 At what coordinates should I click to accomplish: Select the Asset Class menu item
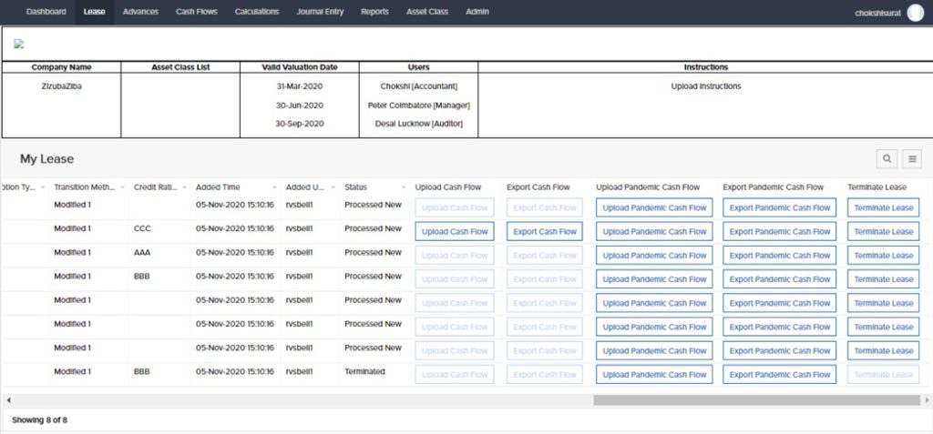[427, 12]
